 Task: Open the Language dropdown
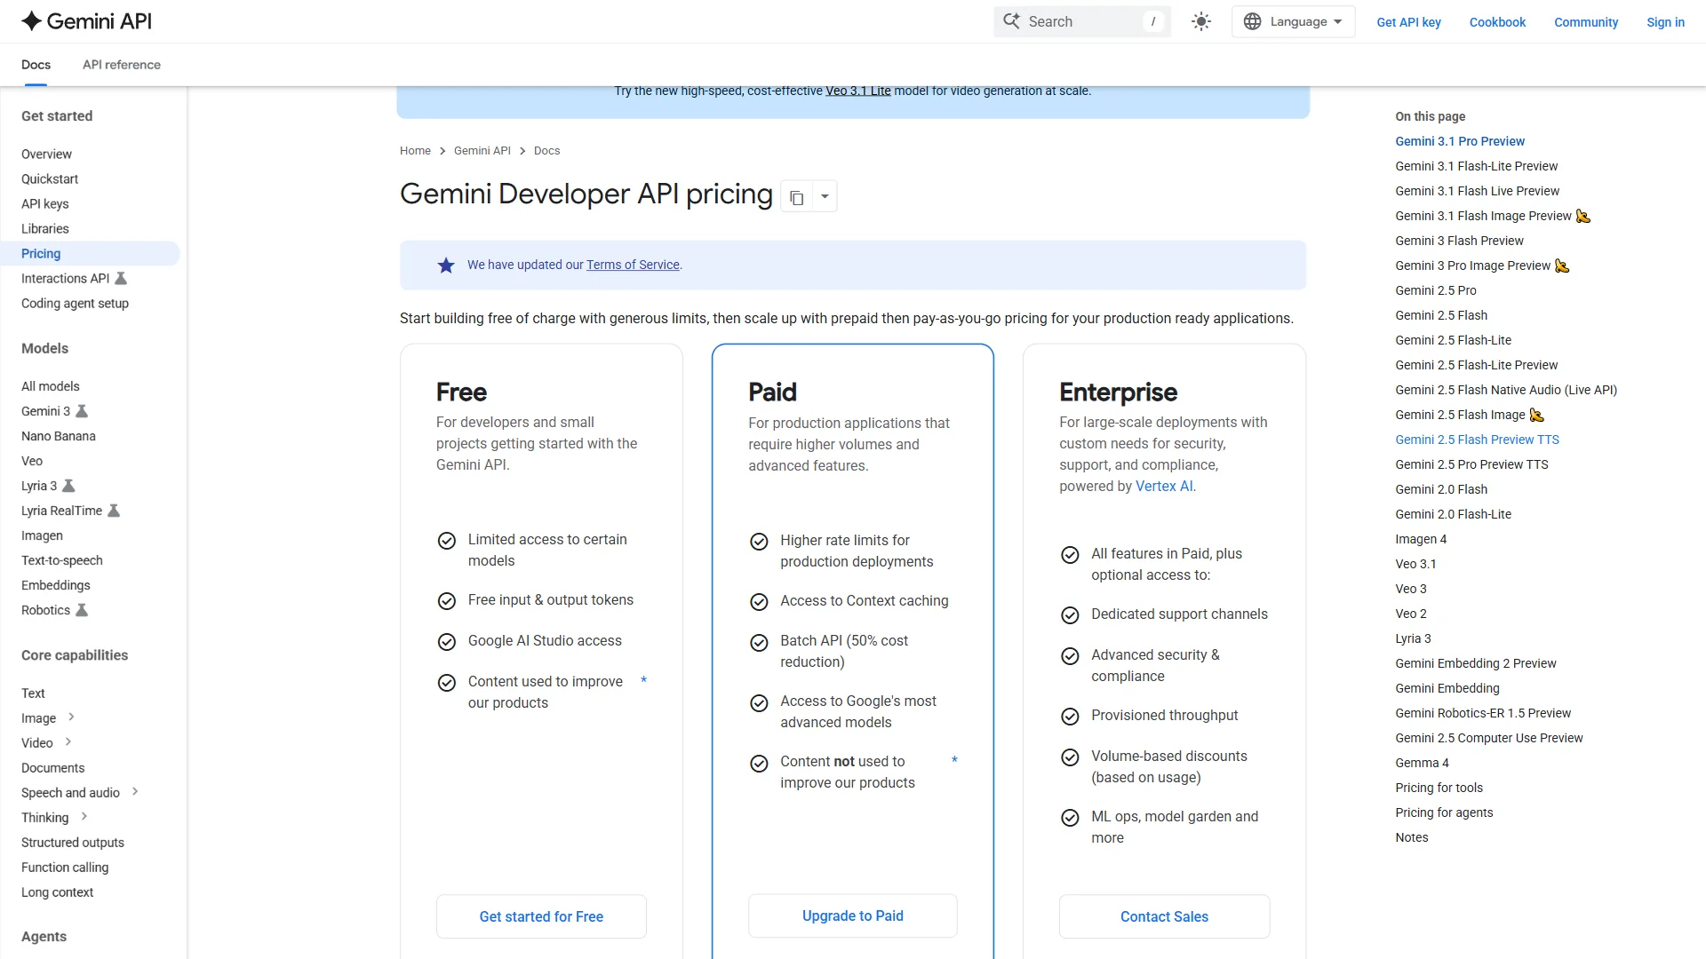(x=1293, y=21)
